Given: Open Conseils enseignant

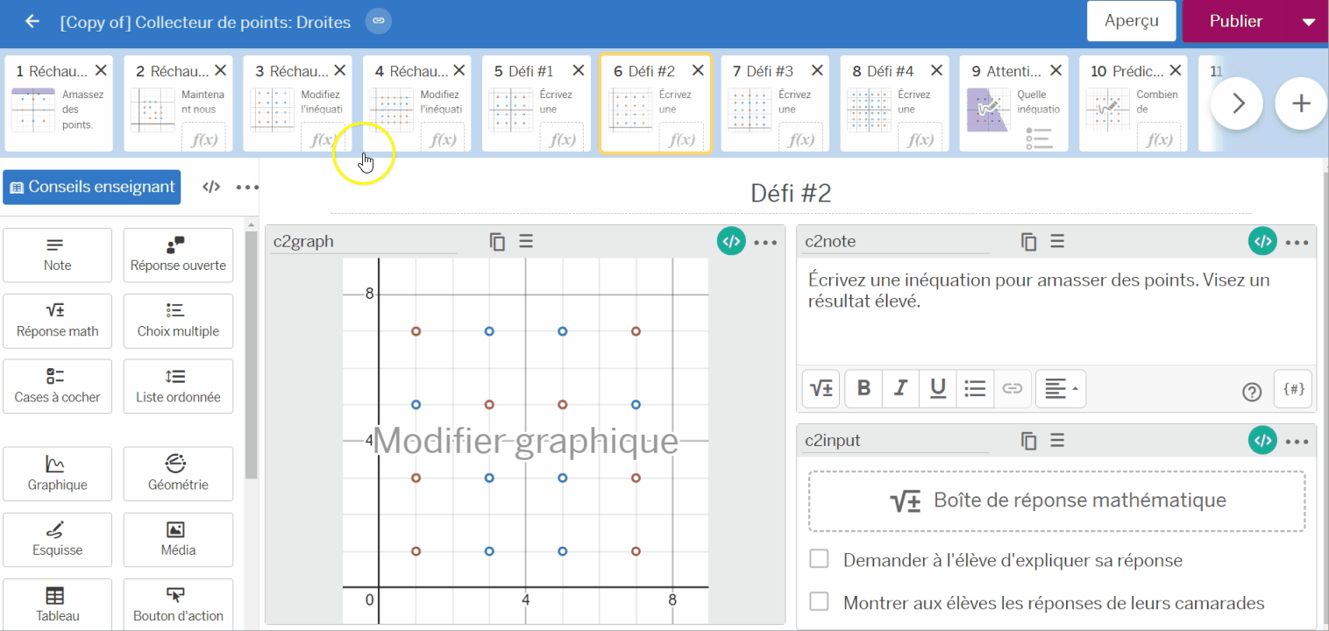Looking at the screenshot, I should click(x=91, y=187).
